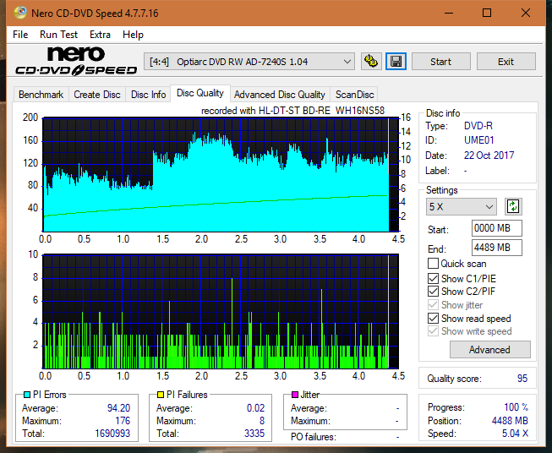Click the magenta Jitter legend swatch

tap(295, 395)
